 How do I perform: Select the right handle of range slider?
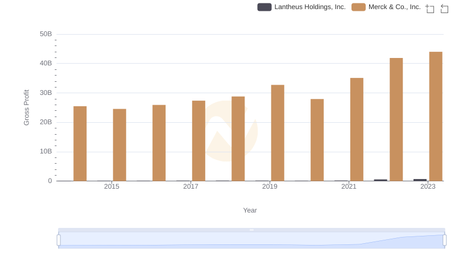pyautogui.click(x=445, y=240)
